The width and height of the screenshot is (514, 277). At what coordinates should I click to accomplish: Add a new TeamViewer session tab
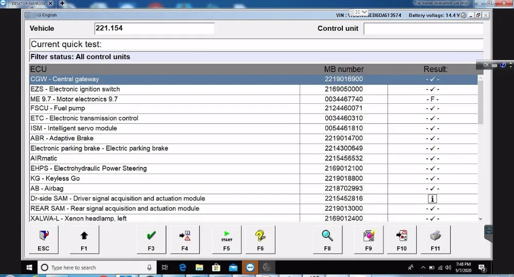click(x=62, y=3)
